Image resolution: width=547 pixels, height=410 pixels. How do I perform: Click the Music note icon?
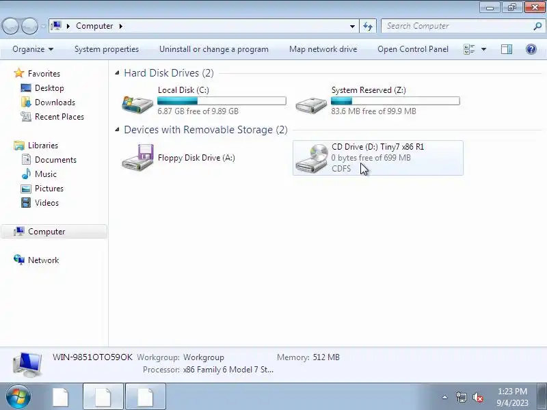[26, 174]
